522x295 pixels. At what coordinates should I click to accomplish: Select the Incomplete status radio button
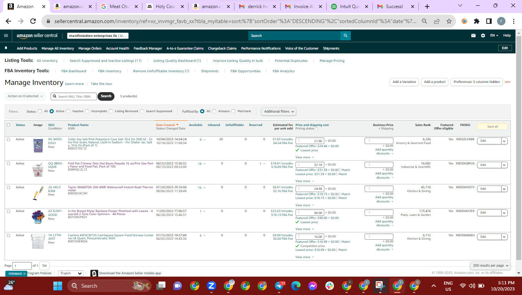click(87, 111)
